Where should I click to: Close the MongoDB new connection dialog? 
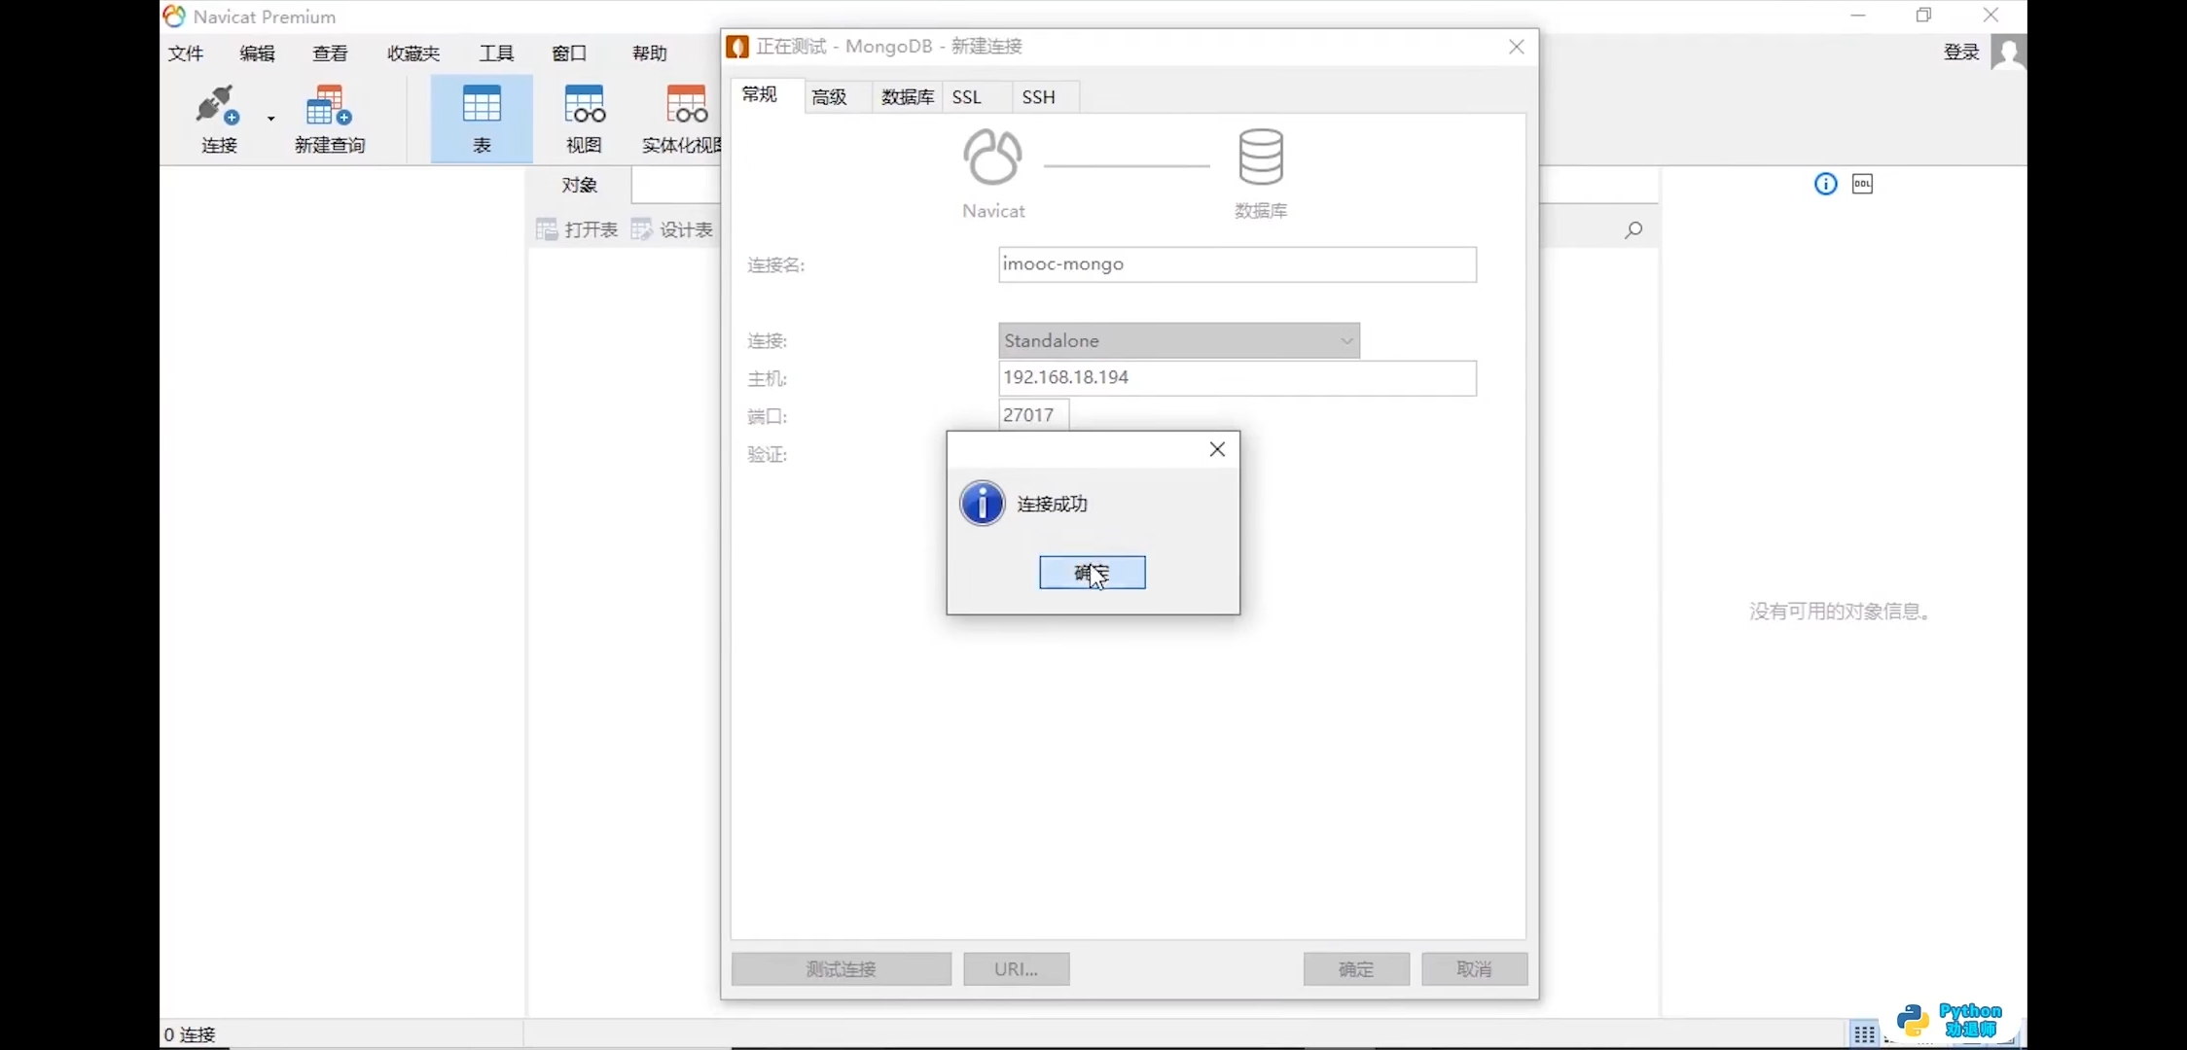pyautogui.click(x=1517, y=47)
